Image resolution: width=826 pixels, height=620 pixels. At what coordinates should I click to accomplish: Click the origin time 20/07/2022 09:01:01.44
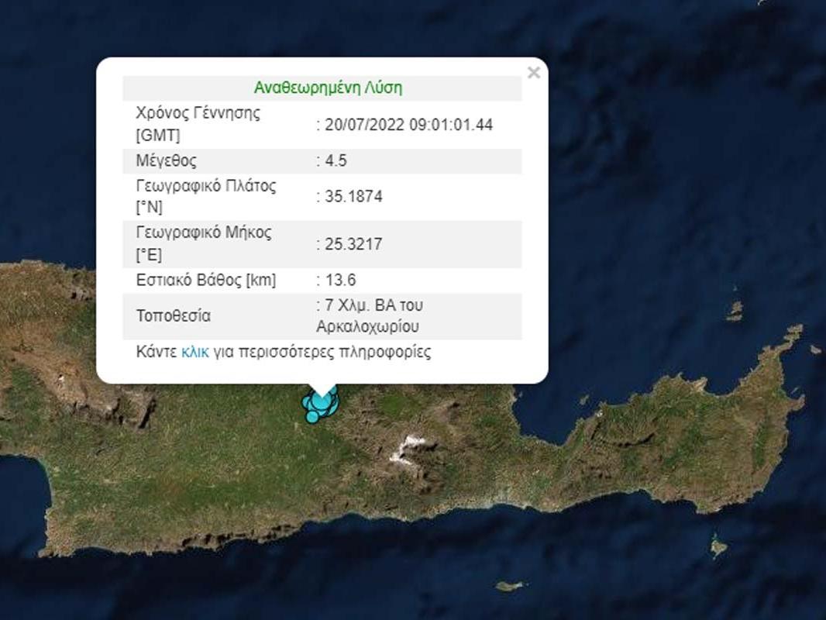point(408,125)
